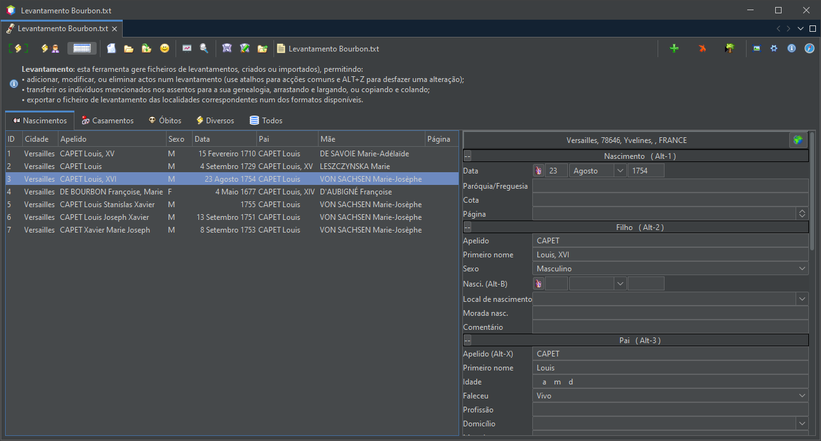Collapse the Filho section with -- button
The image size is (821, 441).
point(467,227)
